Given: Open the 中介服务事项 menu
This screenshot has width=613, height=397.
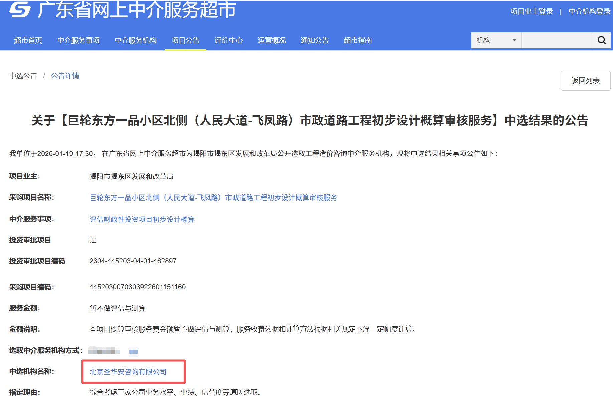Looking at the screenshot, I should tap(79, 40).
